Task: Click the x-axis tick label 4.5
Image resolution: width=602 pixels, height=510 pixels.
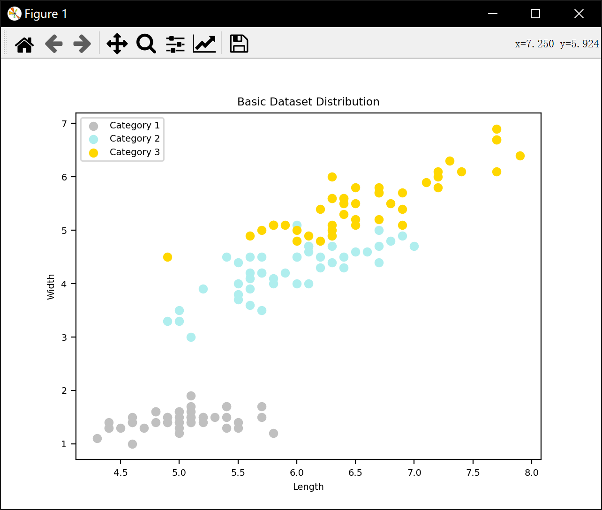Action: pos(120,472)
